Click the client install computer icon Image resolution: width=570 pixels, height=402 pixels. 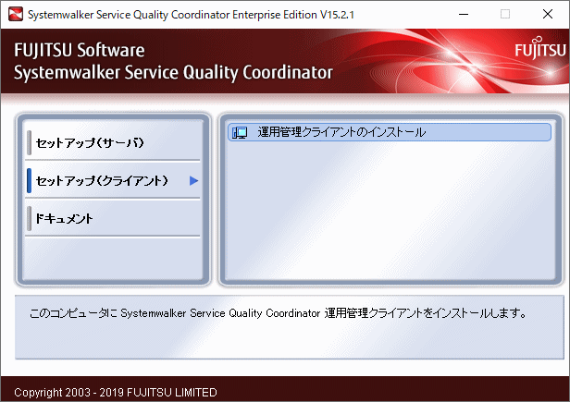pyautogui.click(x=240, y=132)
